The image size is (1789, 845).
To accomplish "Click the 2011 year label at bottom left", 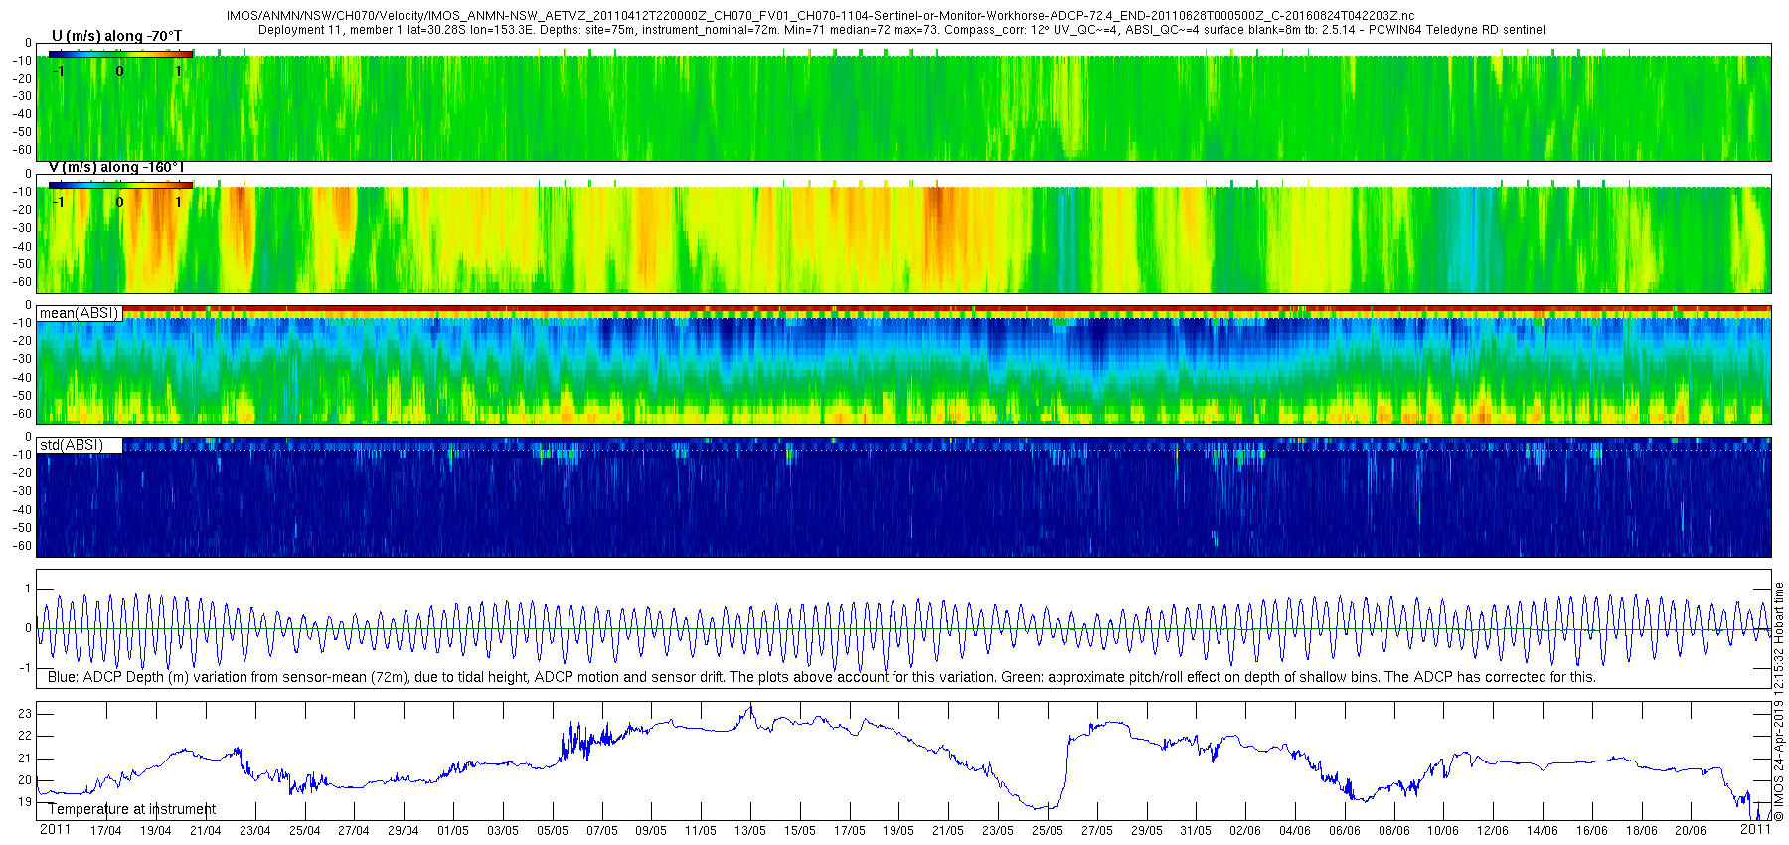I will [55, 829].
